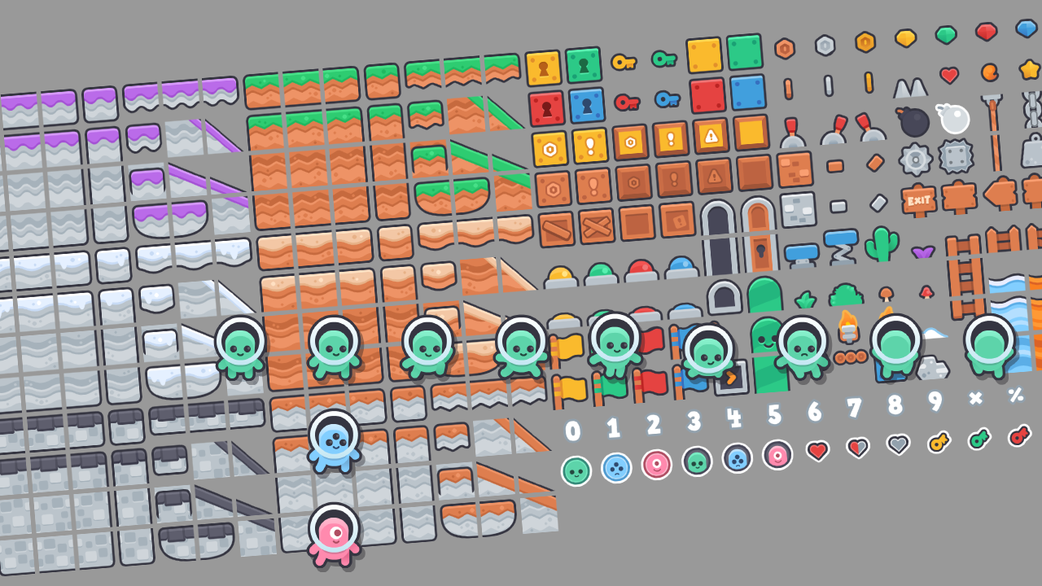Select the empty gray heart icon

tap(898, 444)
